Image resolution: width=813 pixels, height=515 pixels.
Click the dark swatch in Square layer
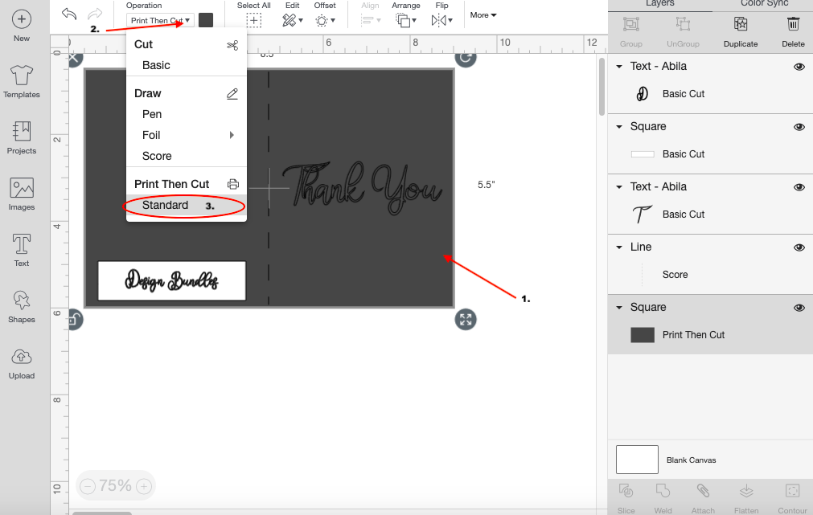tap(643, 335)
